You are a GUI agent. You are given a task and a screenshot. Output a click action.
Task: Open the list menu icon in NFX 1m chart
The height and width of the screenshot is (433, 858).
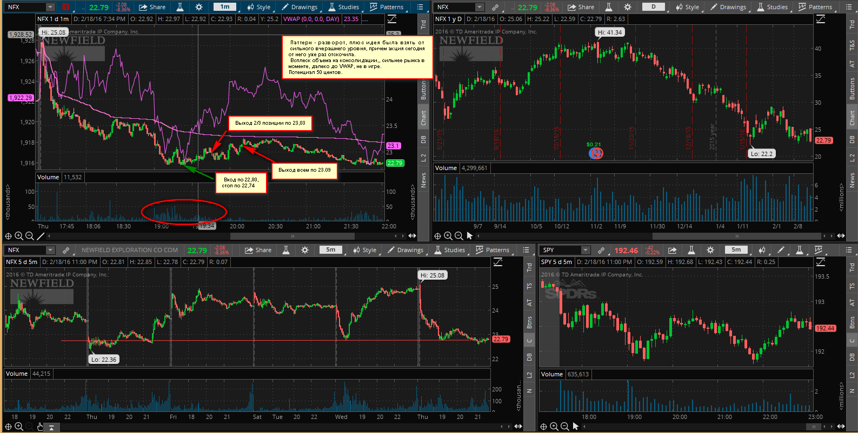point(420,7)
